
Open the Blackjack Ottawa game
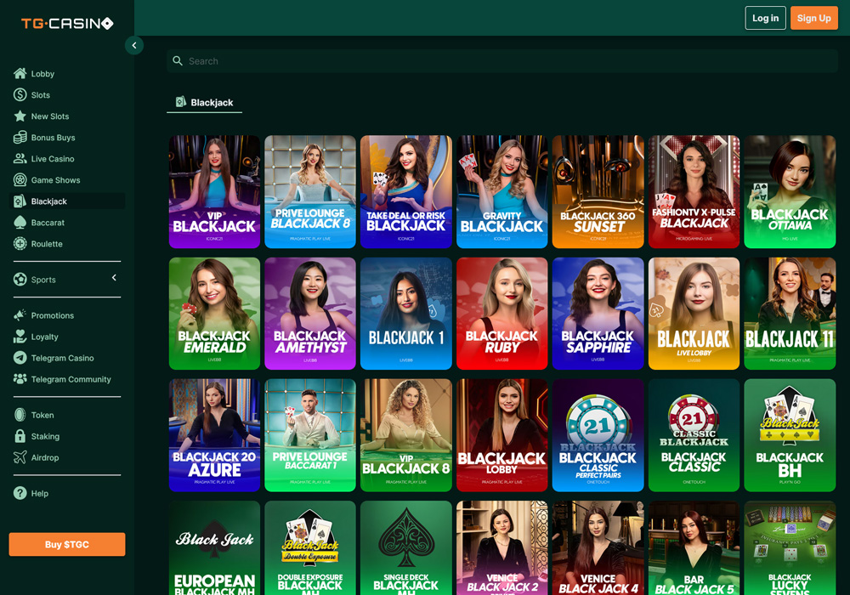point(790,192)
